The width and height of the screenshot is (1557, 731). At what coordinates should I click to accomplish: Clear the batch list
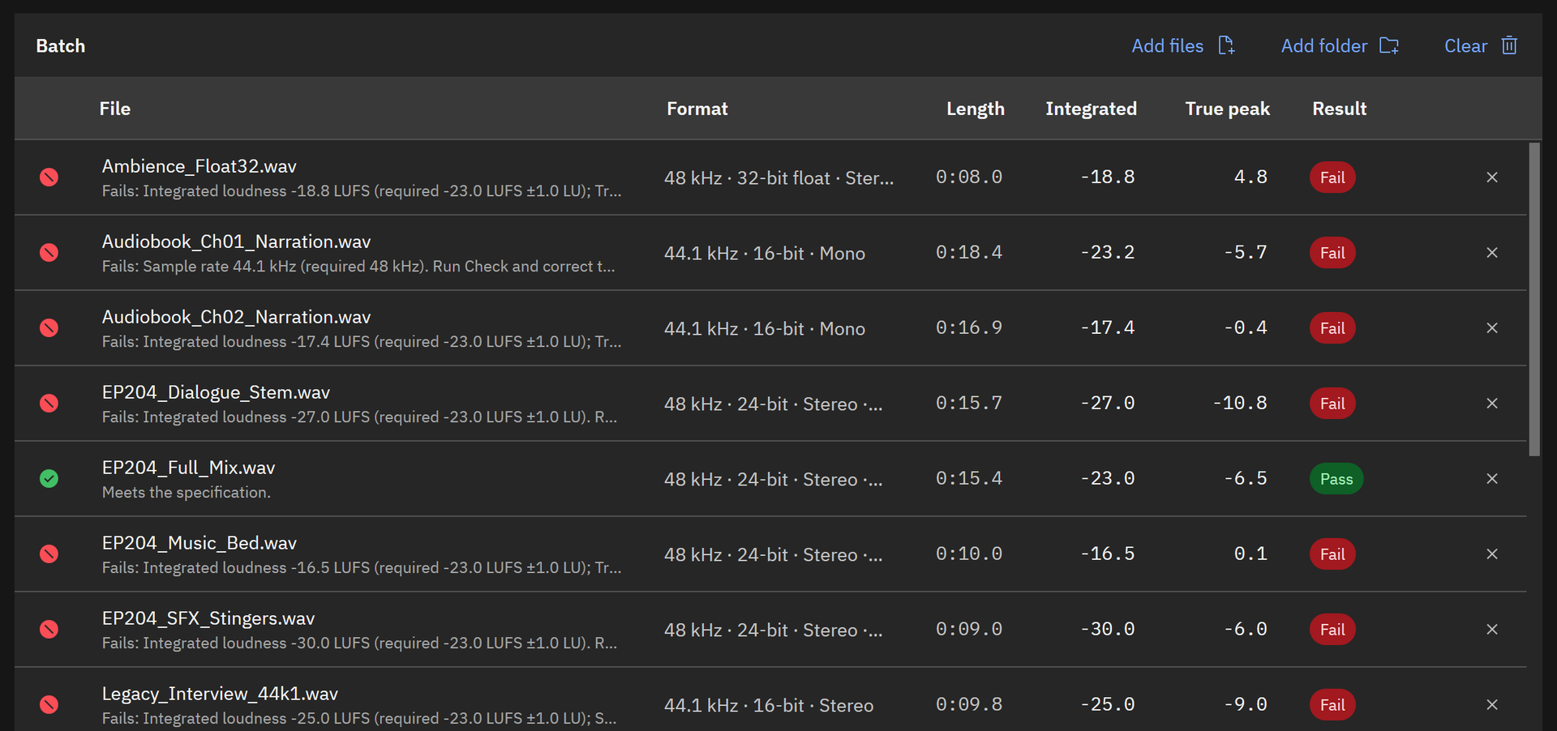[1480, 45]
